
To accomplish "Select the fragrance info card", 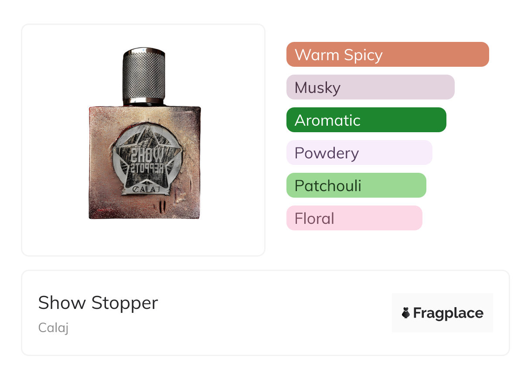I will click(265, 313).
